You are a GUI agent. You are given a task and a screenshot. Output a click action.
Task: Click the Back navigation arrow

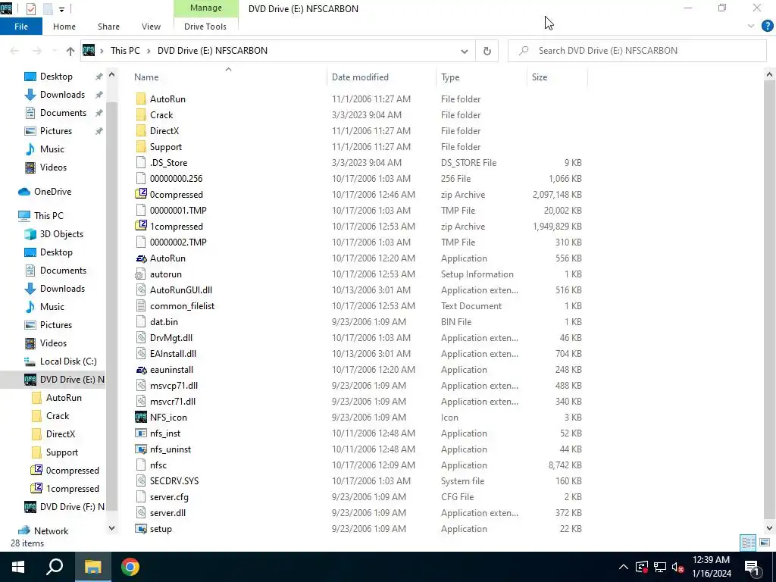(15, 51)
